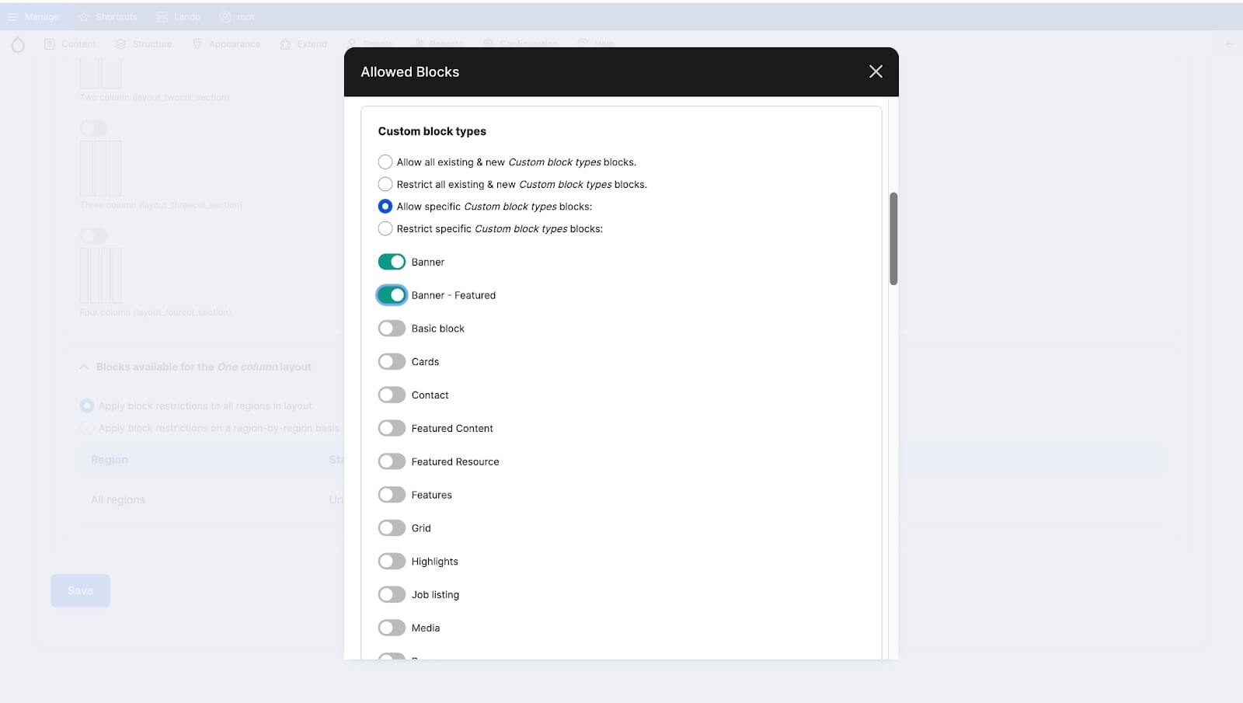Select Allow all existing custom block types
The height and width of the screenshot is (703, 1243).
point(385,162)
